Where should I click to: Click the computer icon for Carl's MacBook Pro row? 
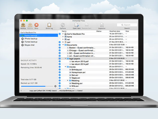65,34
